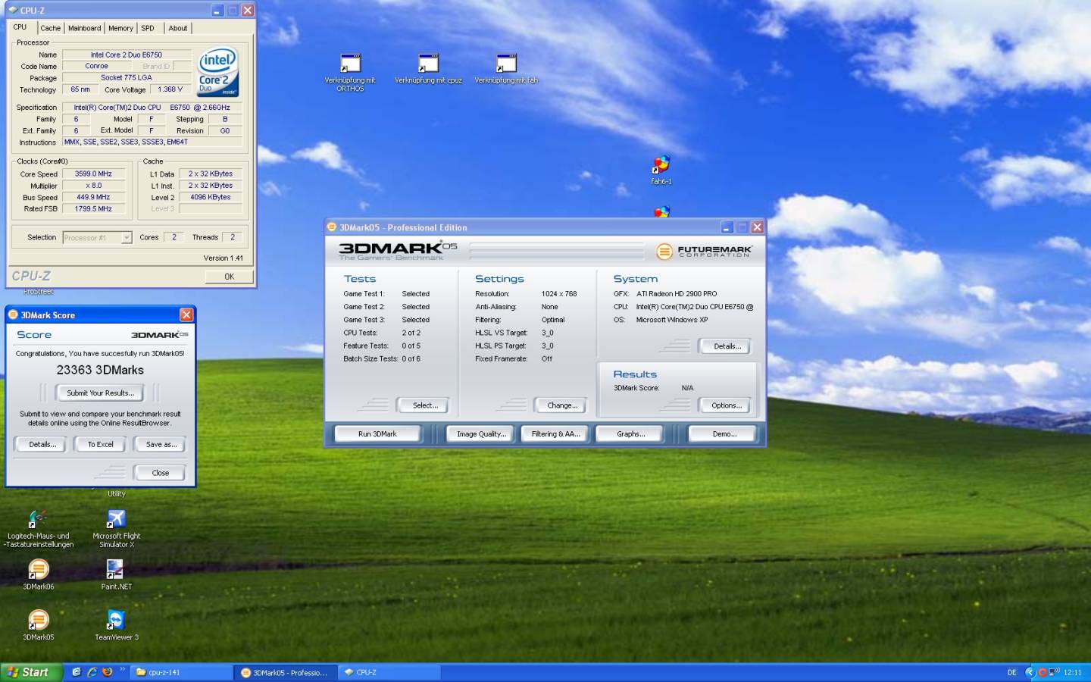Launch the 3DMark06 desktop icon

(38, 569)
